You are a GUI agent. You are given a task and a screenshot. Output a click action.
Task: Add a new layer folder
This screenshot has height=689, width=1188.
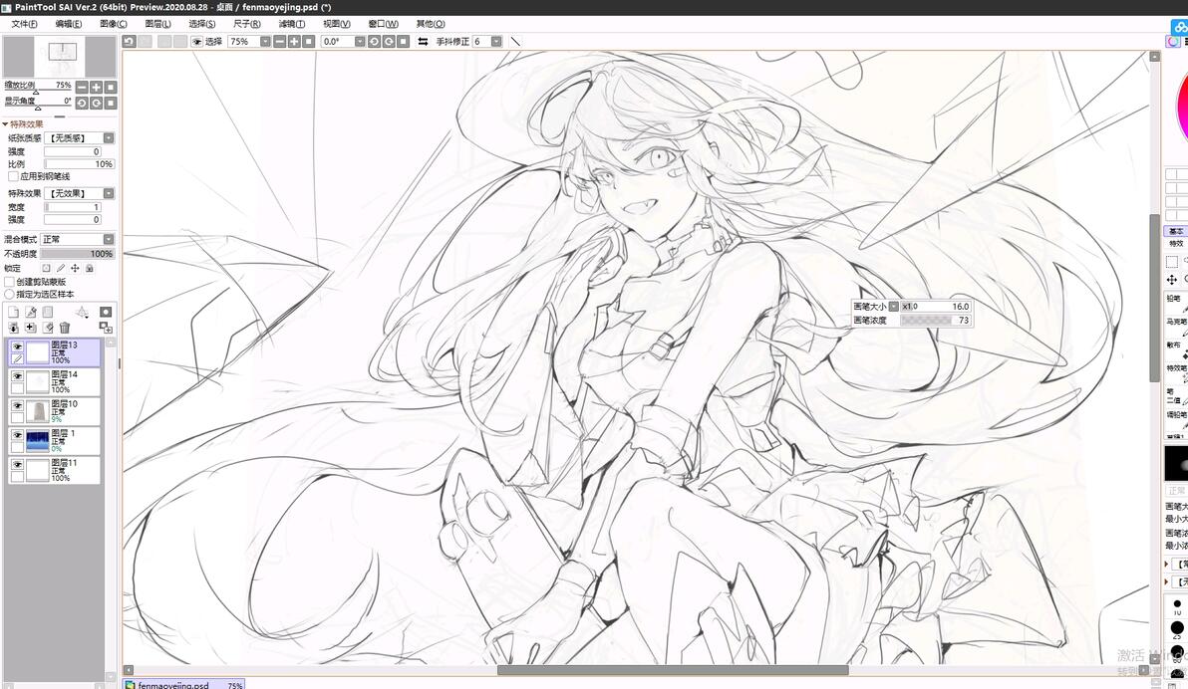48,312
